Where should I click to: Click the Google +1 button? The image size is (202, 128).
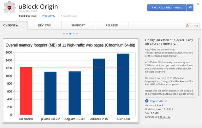(x=188, y=25)
